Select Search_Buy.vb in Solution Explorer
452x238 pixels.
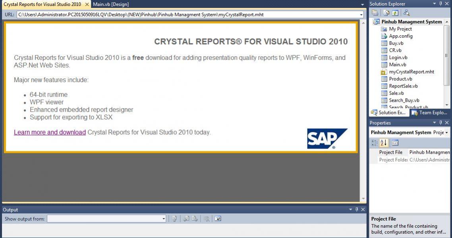point(404,100)
